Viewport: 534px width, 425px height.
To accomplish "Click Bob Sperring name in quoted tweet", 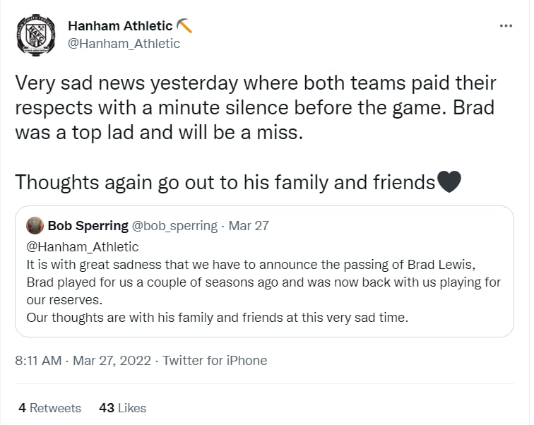I will [x=88, y=226].
